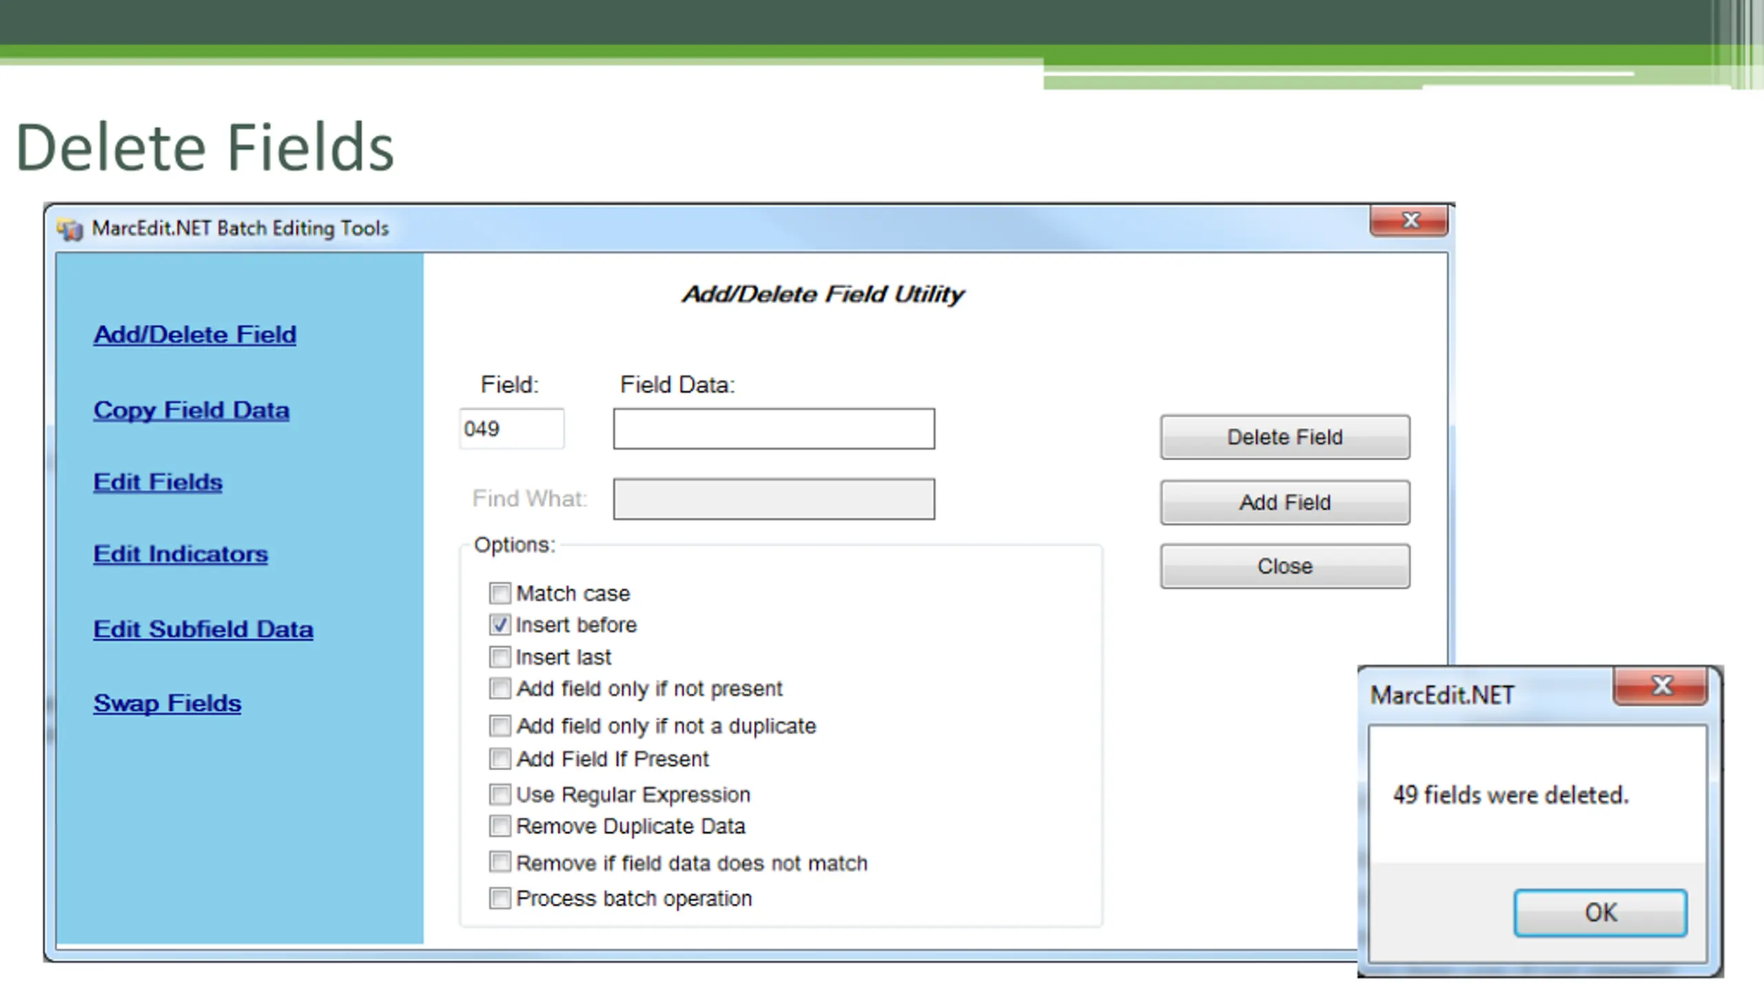Open the Add/Delete Field link
1764x992 pixels.
[195, 335]
